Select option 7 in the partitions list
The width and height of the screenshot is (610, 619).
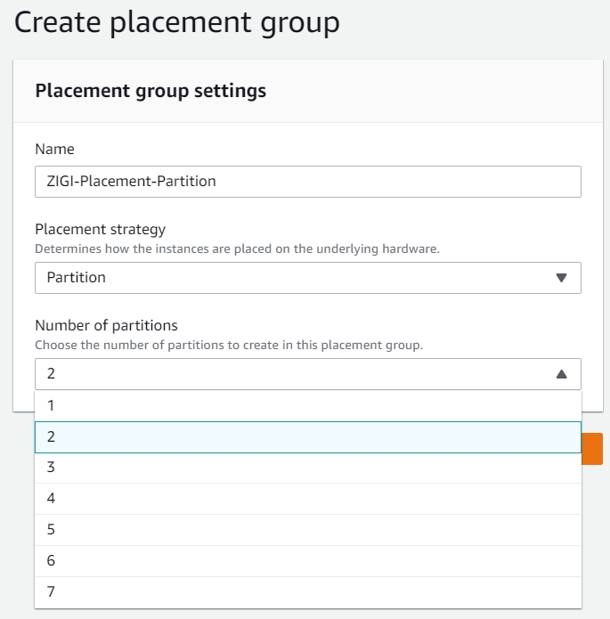(x=307, y=592)
